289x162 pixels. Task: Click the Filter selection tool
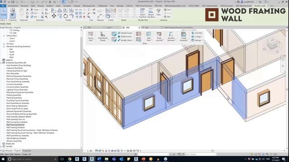point(158,12)
